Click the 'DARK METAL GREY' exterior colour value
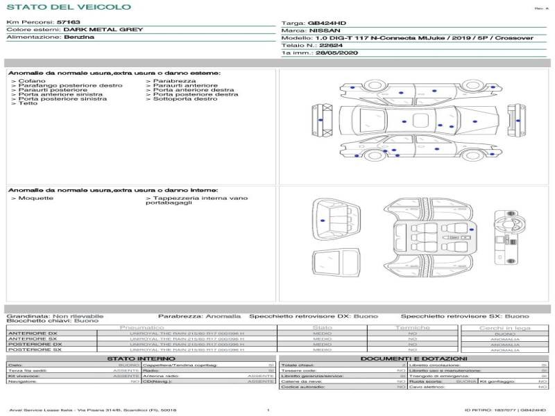Image resolution: width=555 pixels, height=416 pixels. 103,29
